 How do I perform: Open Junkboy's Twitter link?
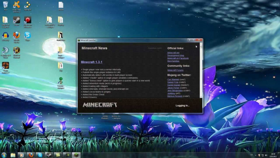171,93
